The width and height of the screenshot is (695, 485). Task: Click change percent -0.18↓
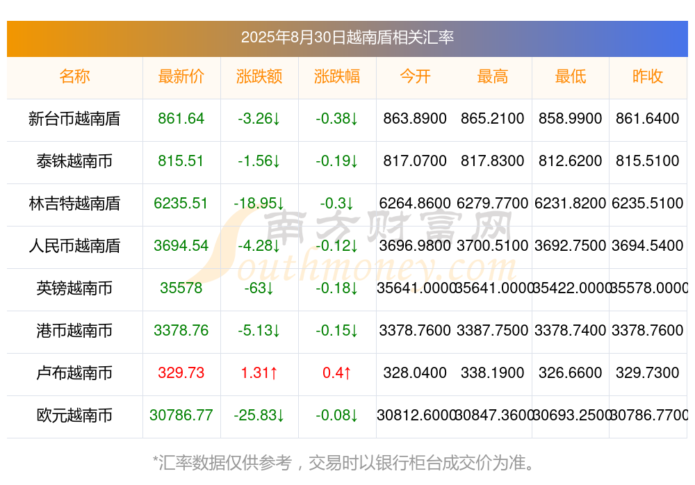337,288
